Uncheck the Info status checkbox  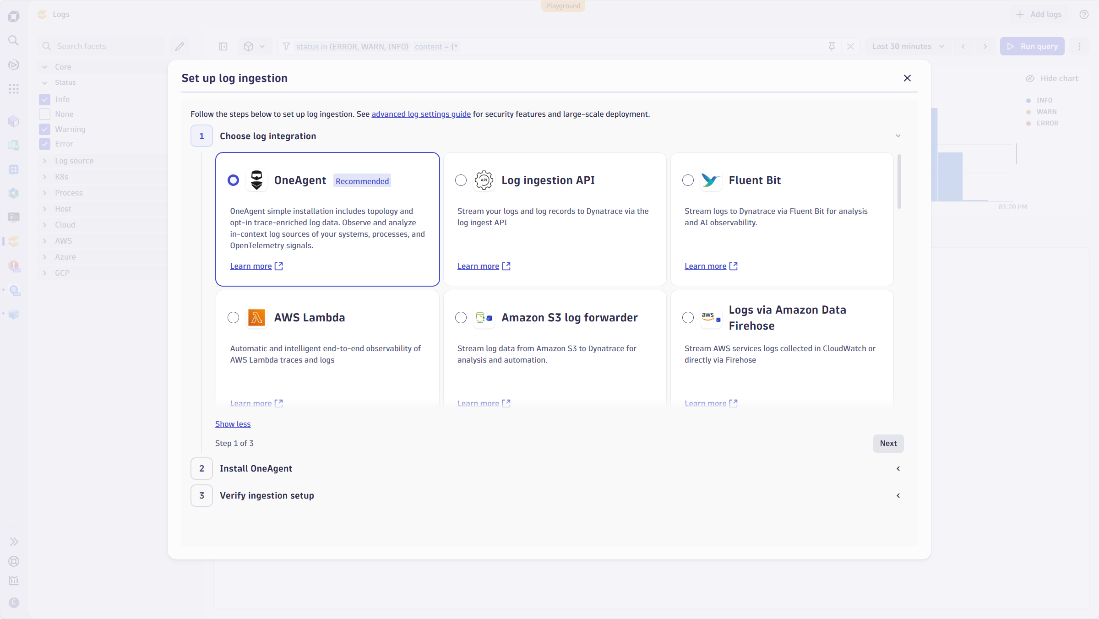click(x=44, y=99)
